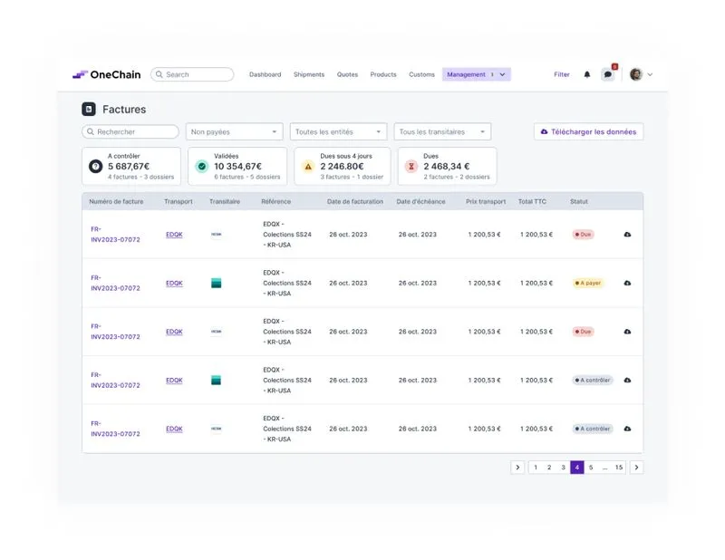The width and height of the screenshot is (725, 560).
Task: Click the 2 246.80€ amount
Action: click(342, 167)
